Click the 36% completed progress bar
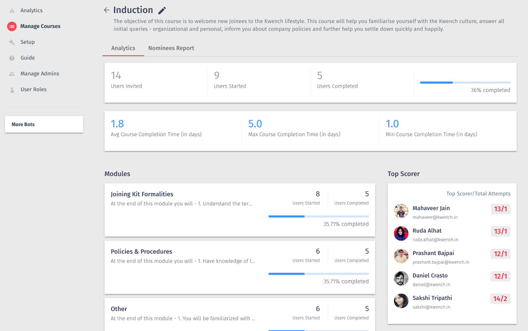 tap(465, 82)
